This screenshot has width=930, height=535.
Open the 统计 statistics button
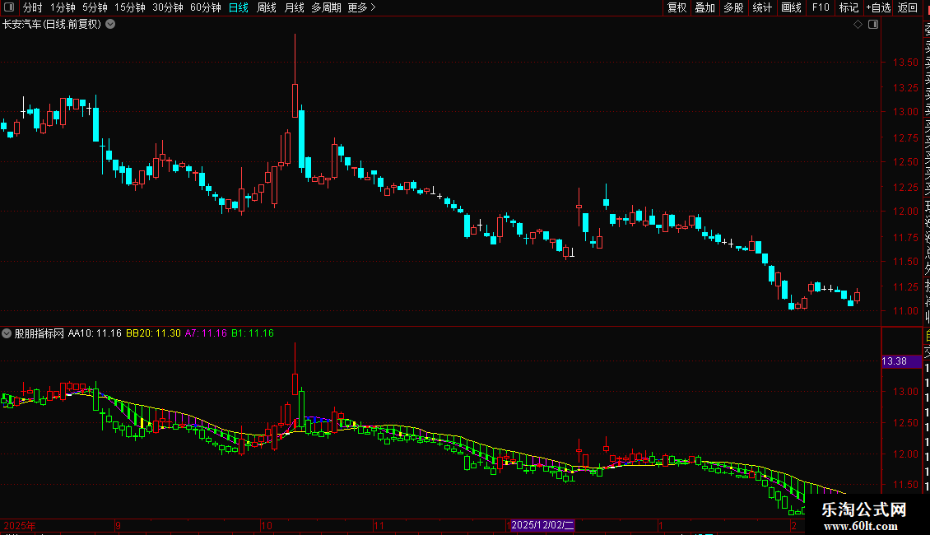pos(762,7)
